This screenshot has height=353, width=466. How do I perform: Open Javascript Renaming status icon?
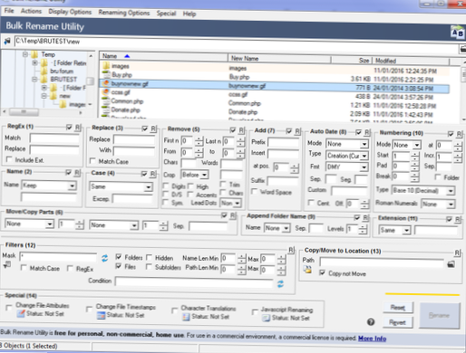coord(266,318)
